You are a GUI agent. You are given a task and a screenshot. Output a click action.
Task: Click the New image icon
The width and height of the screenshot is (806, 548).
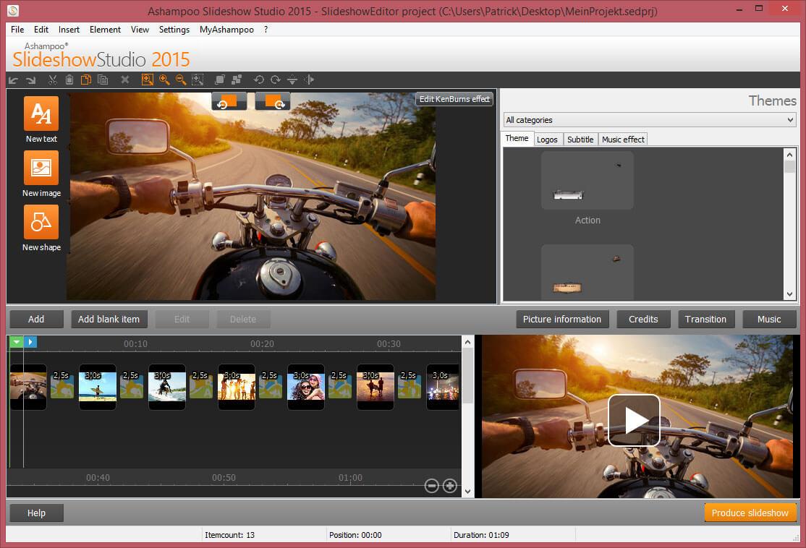click(x=41, y=168)
